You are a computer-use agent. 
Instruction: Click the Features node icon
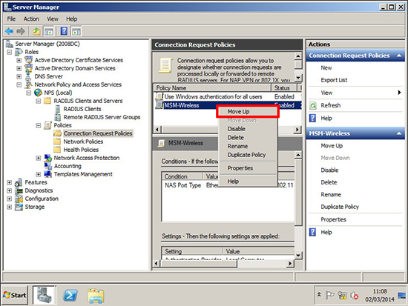click(x=19, y=182)
